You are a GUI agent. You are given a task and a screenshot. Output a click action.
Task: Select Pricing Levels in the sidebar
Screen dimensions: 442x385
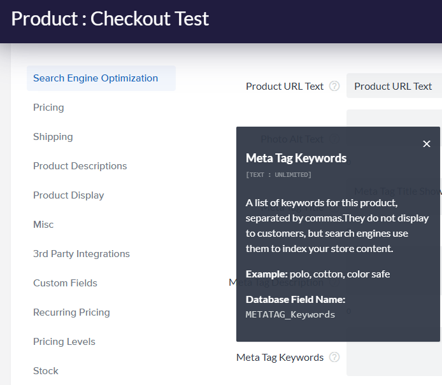[64, 342]
